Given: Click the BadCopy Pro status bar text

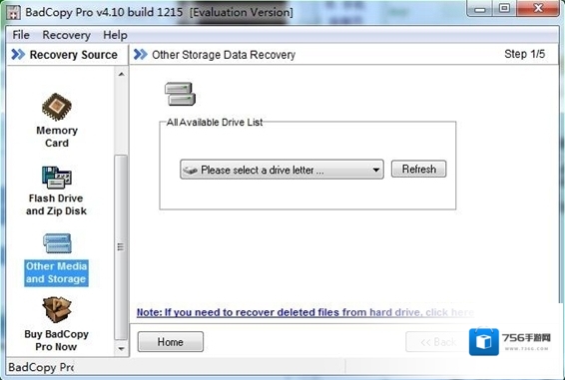Looking at the screenshot, I should 41,367.
